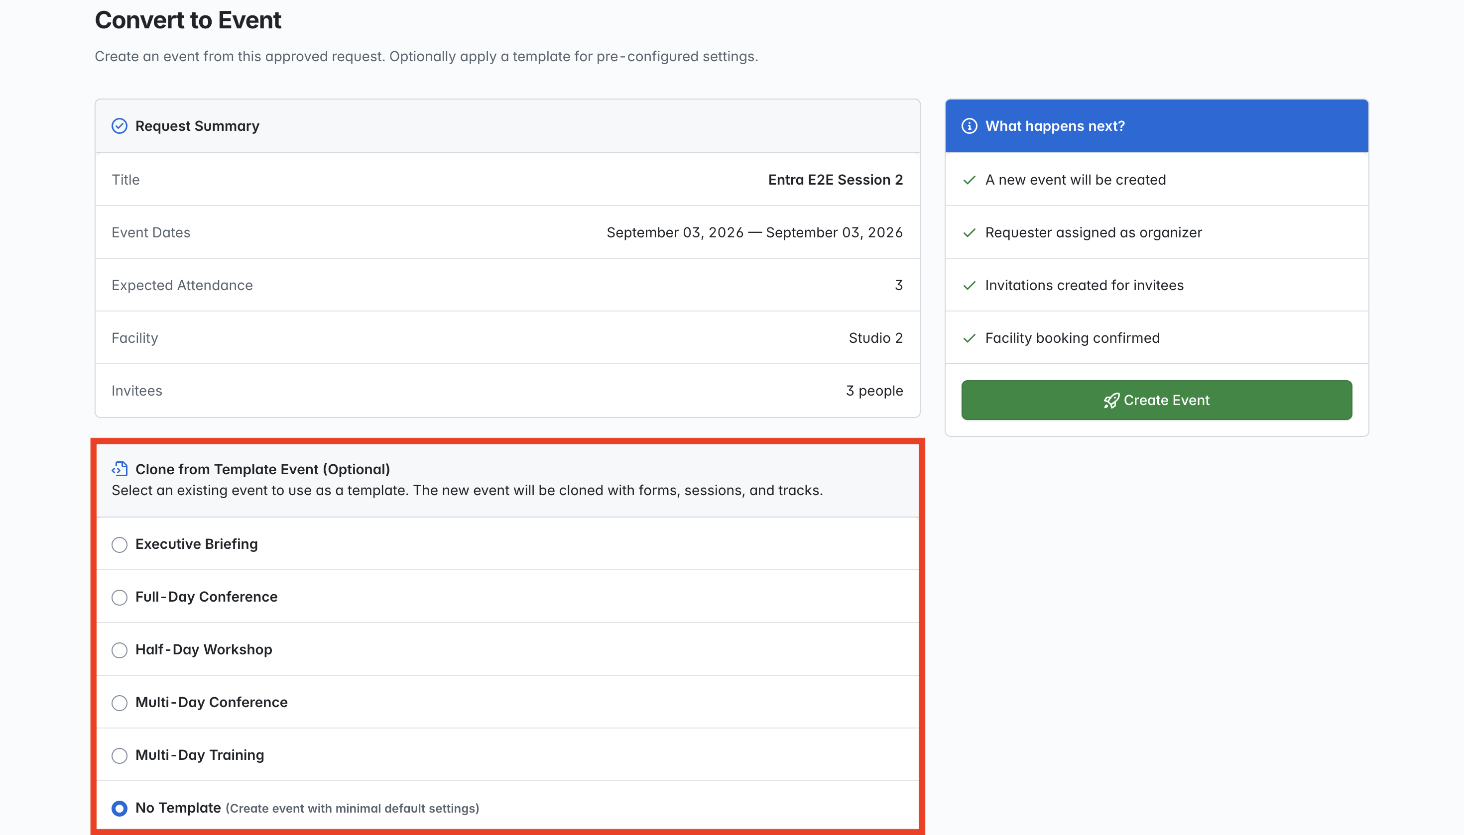Click the Event Dates row label

point(151,233)
